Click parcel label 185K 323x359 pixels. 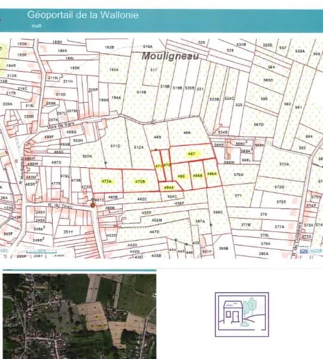[x=75, y=67]
